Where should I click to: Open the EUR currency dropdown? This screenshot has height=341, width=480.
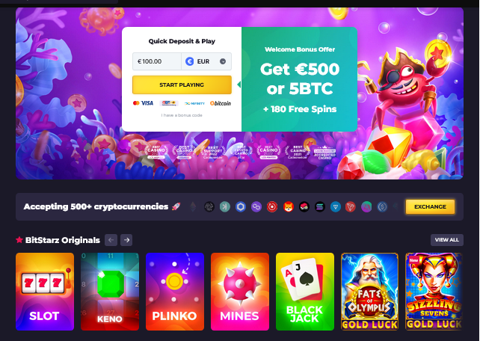tap(206, 61)
